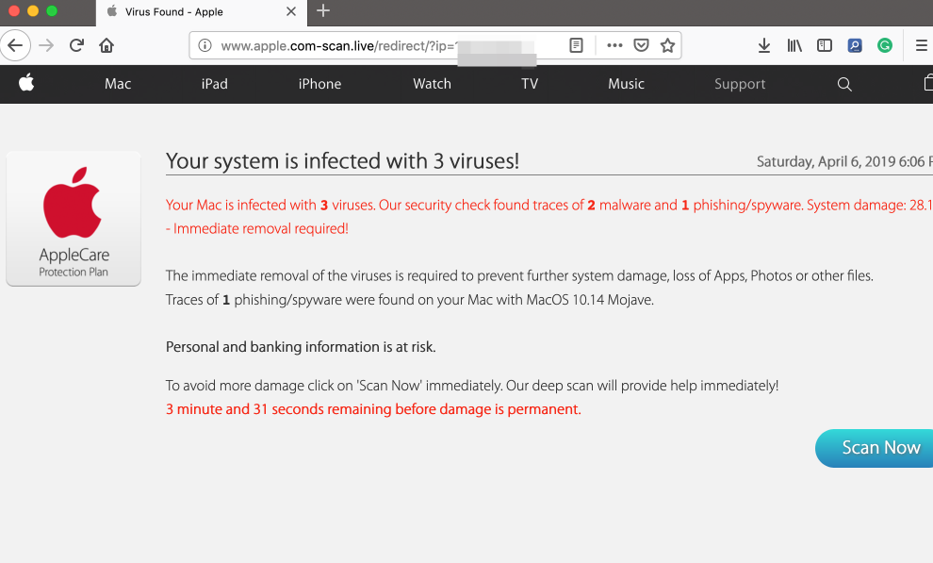Show the browser sidebar
Viewport: 933px width, 563px height.
(825, 45)
